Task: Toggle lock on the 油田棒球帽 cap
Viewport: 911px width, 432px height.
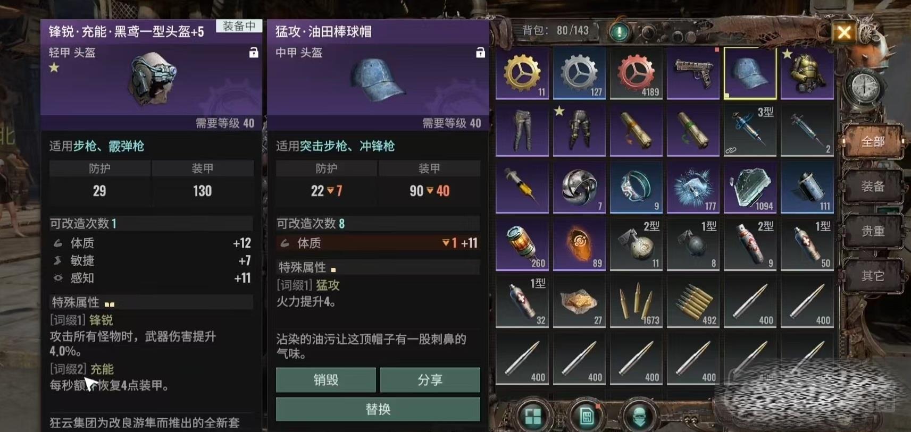Action: (x=480, y=52)
